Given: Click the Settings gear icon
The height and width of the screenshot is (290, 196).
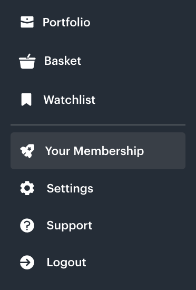Looking at the screenshot, I should click(x=27, y=188).
